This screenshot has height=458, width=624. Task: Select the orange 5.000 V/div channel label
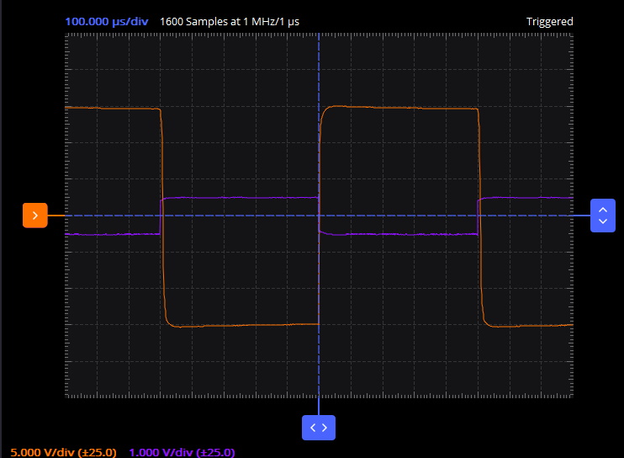(63, 452)
